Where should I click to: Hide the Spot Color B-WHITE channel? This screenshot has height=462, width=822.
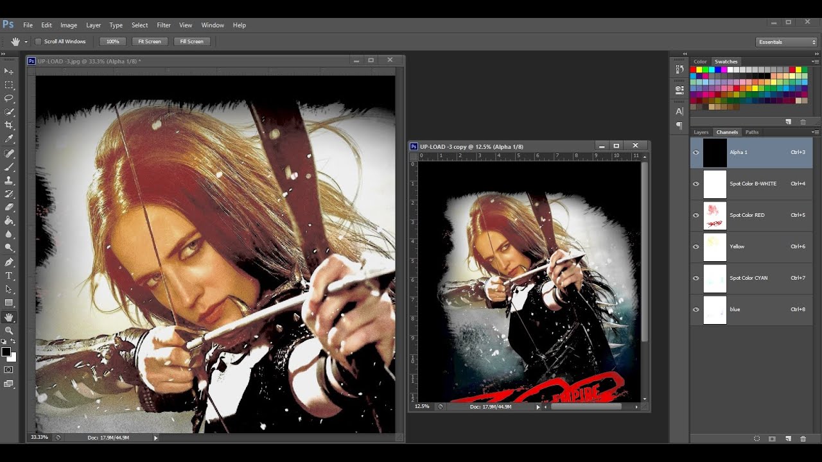(696, 184)
